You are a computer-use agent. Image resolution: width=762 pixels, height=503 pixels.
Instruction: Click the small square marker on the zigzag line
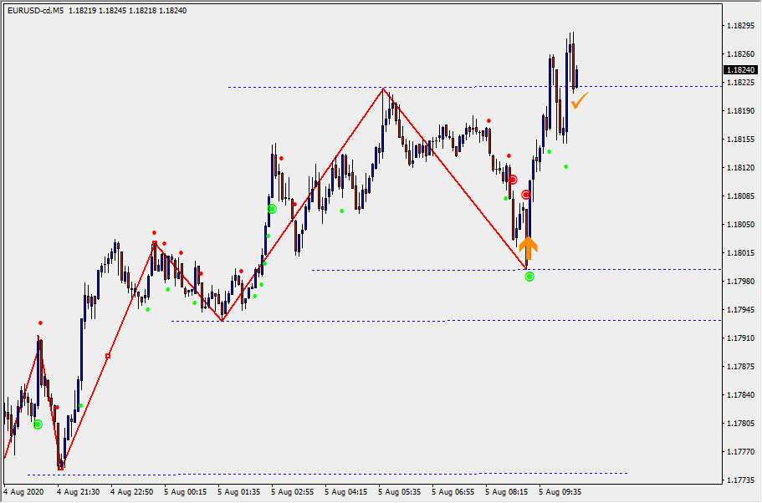pos(108,356)
